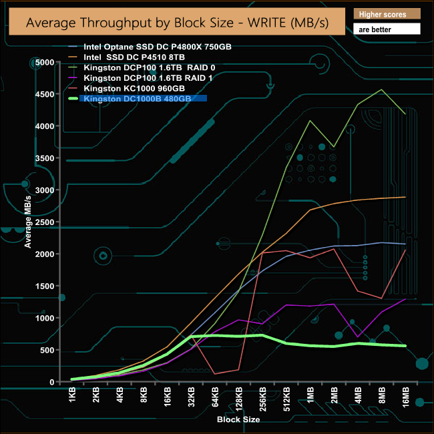
Task: Click the purple line swatch for DCP100 RAID 1
Action: 73,78
